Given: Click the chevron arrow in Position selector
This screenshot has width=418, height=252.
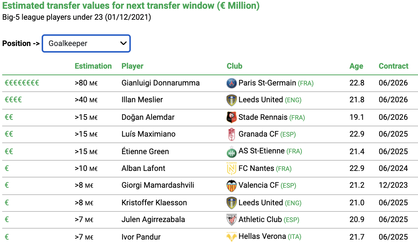Looking at the screenshot, I should (x=123, y=43).
